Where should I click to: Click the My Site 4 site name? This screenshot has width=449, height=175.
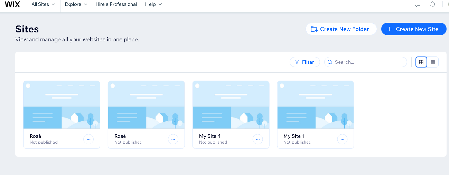point(209,136)
